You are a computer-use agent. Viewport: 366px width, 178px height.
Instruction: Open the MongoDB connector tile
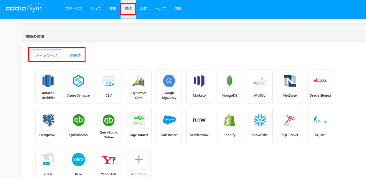(x=229, y=87)
